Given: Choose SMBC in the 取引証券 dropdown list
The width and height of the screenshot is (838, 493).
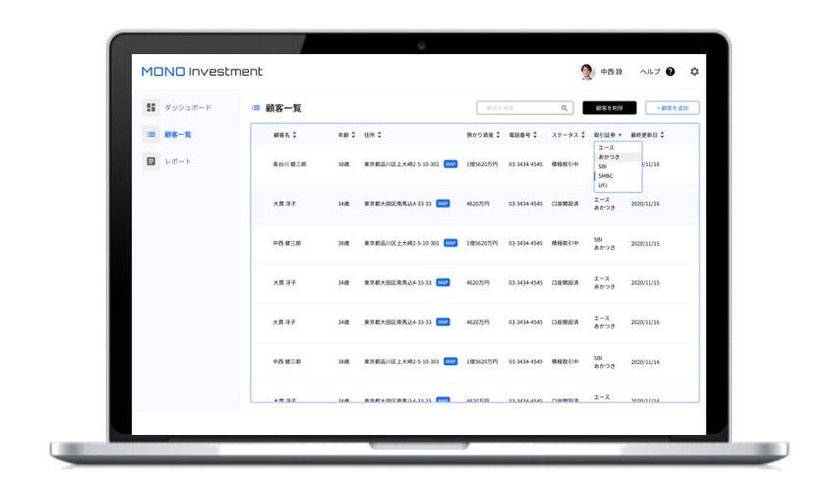Looking at the screenshot, I should [618, 176].
